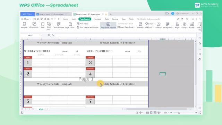Click the day 3 cell in schedule
Image resolution: width=222 pixels, height=125 pixels.
coord(90,62)
